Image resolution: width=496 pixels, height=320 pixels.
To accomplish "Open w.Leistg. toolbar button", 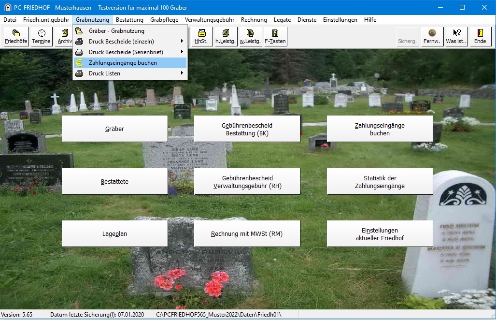I will [250, 36].
